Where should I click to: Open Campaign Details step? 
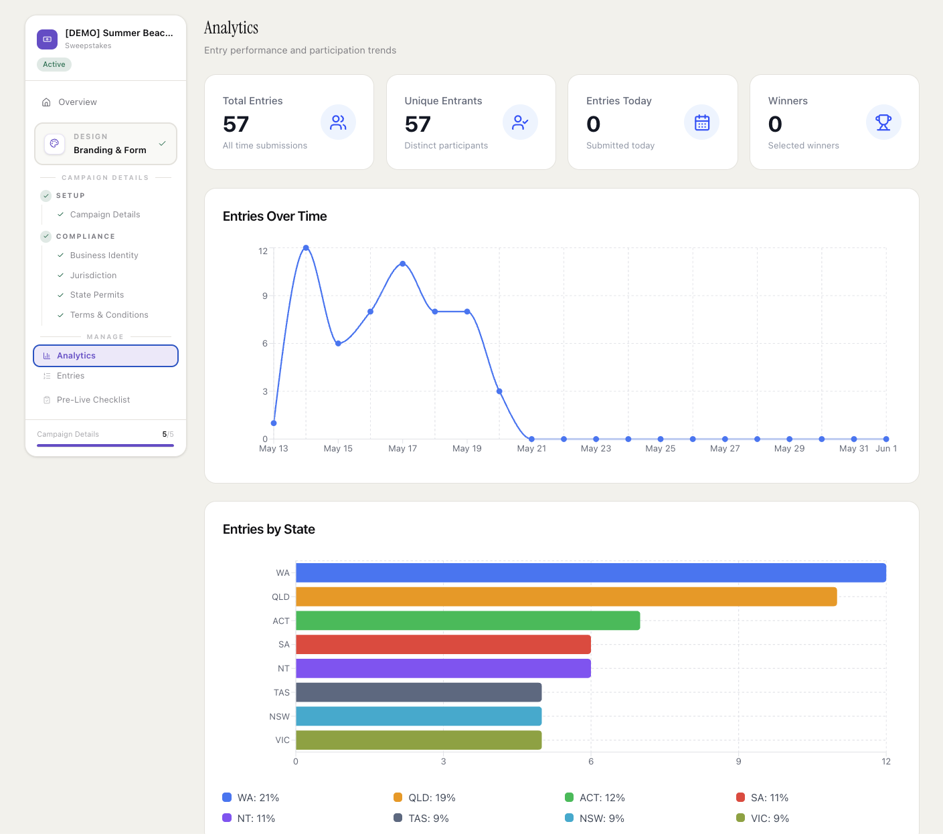point(105,215)
